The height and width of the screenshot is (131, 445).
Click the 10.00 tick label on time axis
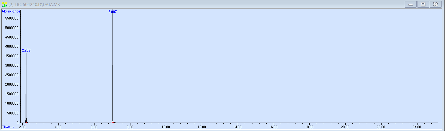[166, 127]
